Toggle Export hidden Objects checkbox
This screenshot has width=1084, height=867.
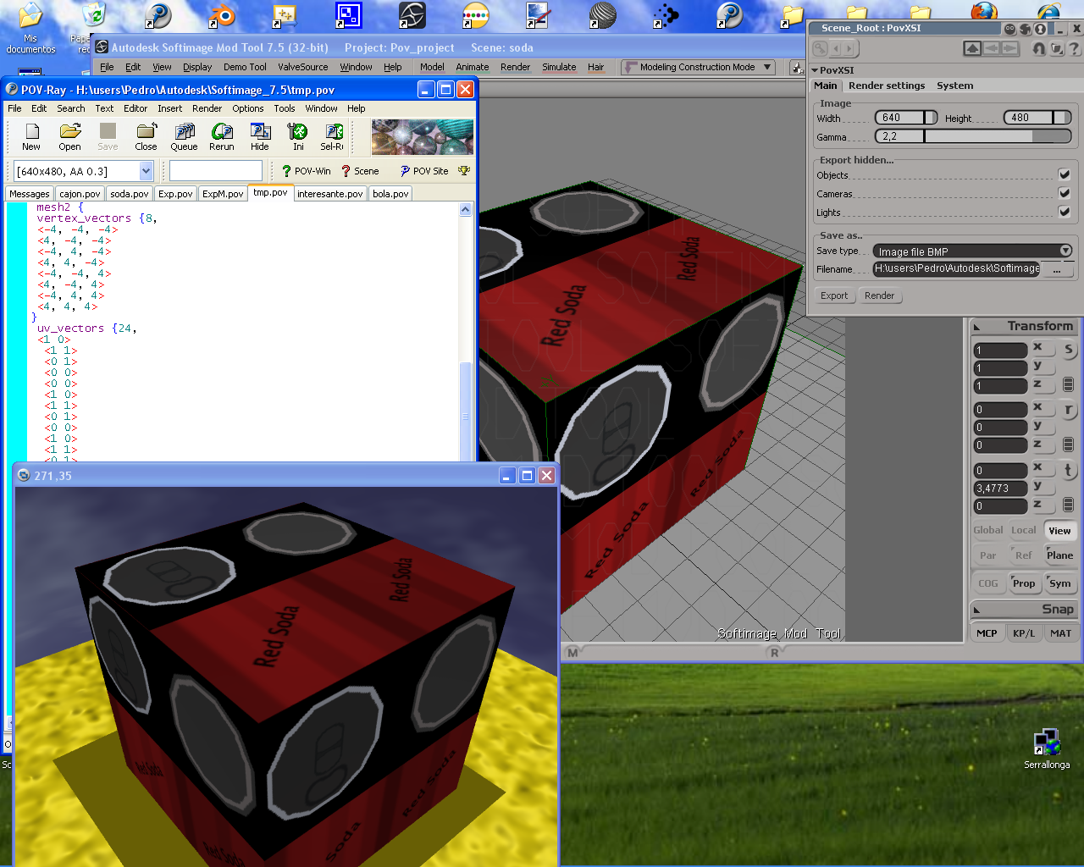(1064, 174)
